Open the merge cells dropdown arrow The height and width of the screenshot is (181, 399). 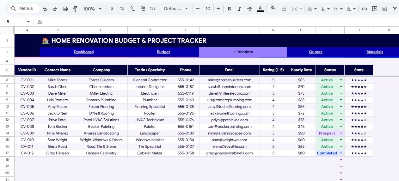click(x=301, y=9)
